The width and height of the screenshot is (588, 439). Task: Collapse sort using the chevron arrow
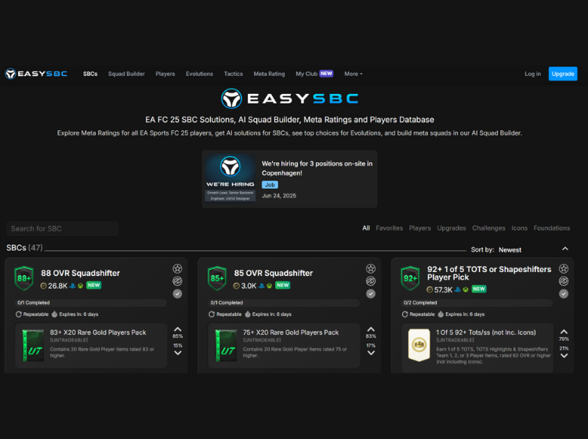point(565,249)
